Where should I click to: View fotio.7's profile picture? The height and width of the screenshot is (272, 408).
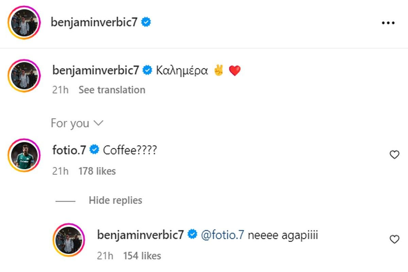24,155
